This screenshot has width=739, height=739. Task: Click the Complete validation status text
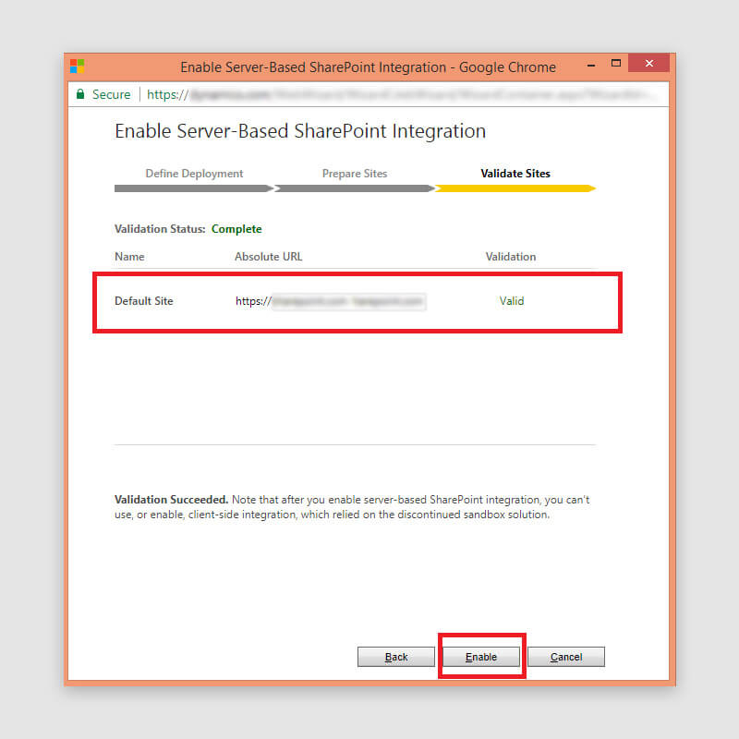pyautogui.click(x=236, y=229)
